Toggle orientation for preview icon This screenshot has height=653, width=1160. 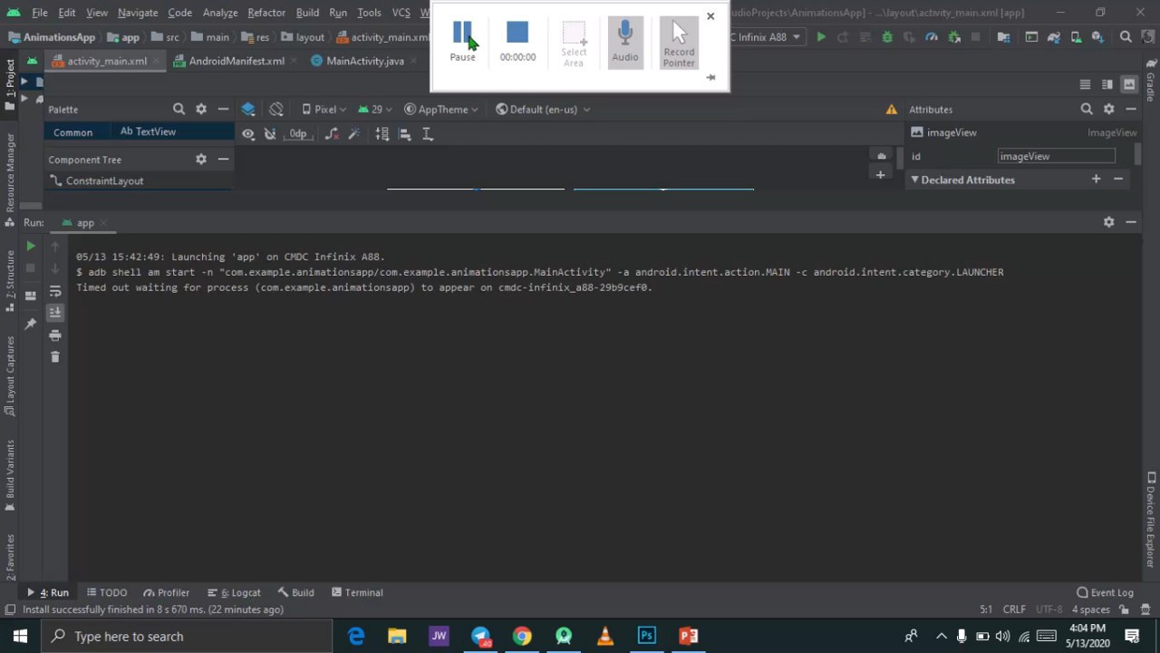click(x=276, y=109)
